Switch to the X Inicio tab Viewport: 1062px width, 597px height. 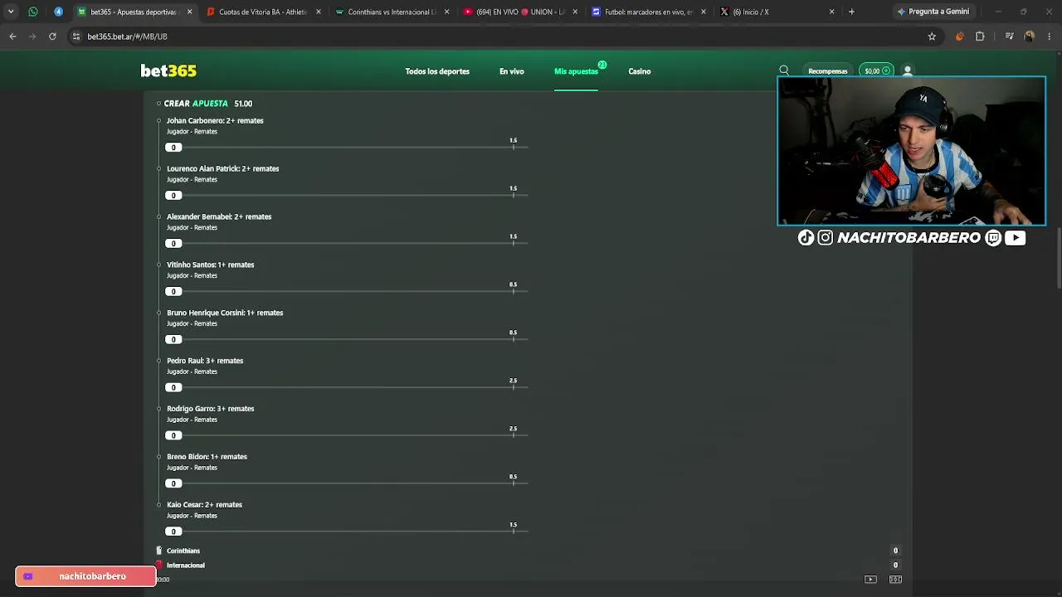772,12
